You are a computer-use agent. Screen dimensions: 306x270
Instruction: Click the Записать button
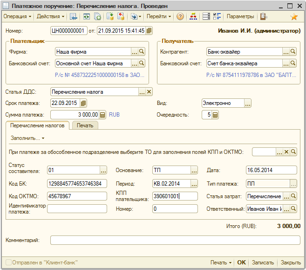tap(263, 263)
